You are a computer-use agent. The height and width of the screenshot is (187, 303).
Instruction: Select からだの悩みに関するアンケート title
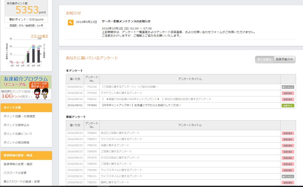(x=120, y=158)
